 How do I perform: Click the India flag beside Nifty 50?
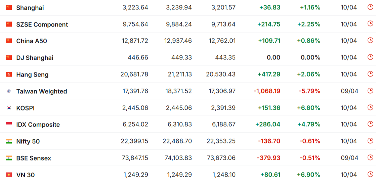(x=9, y=141)
